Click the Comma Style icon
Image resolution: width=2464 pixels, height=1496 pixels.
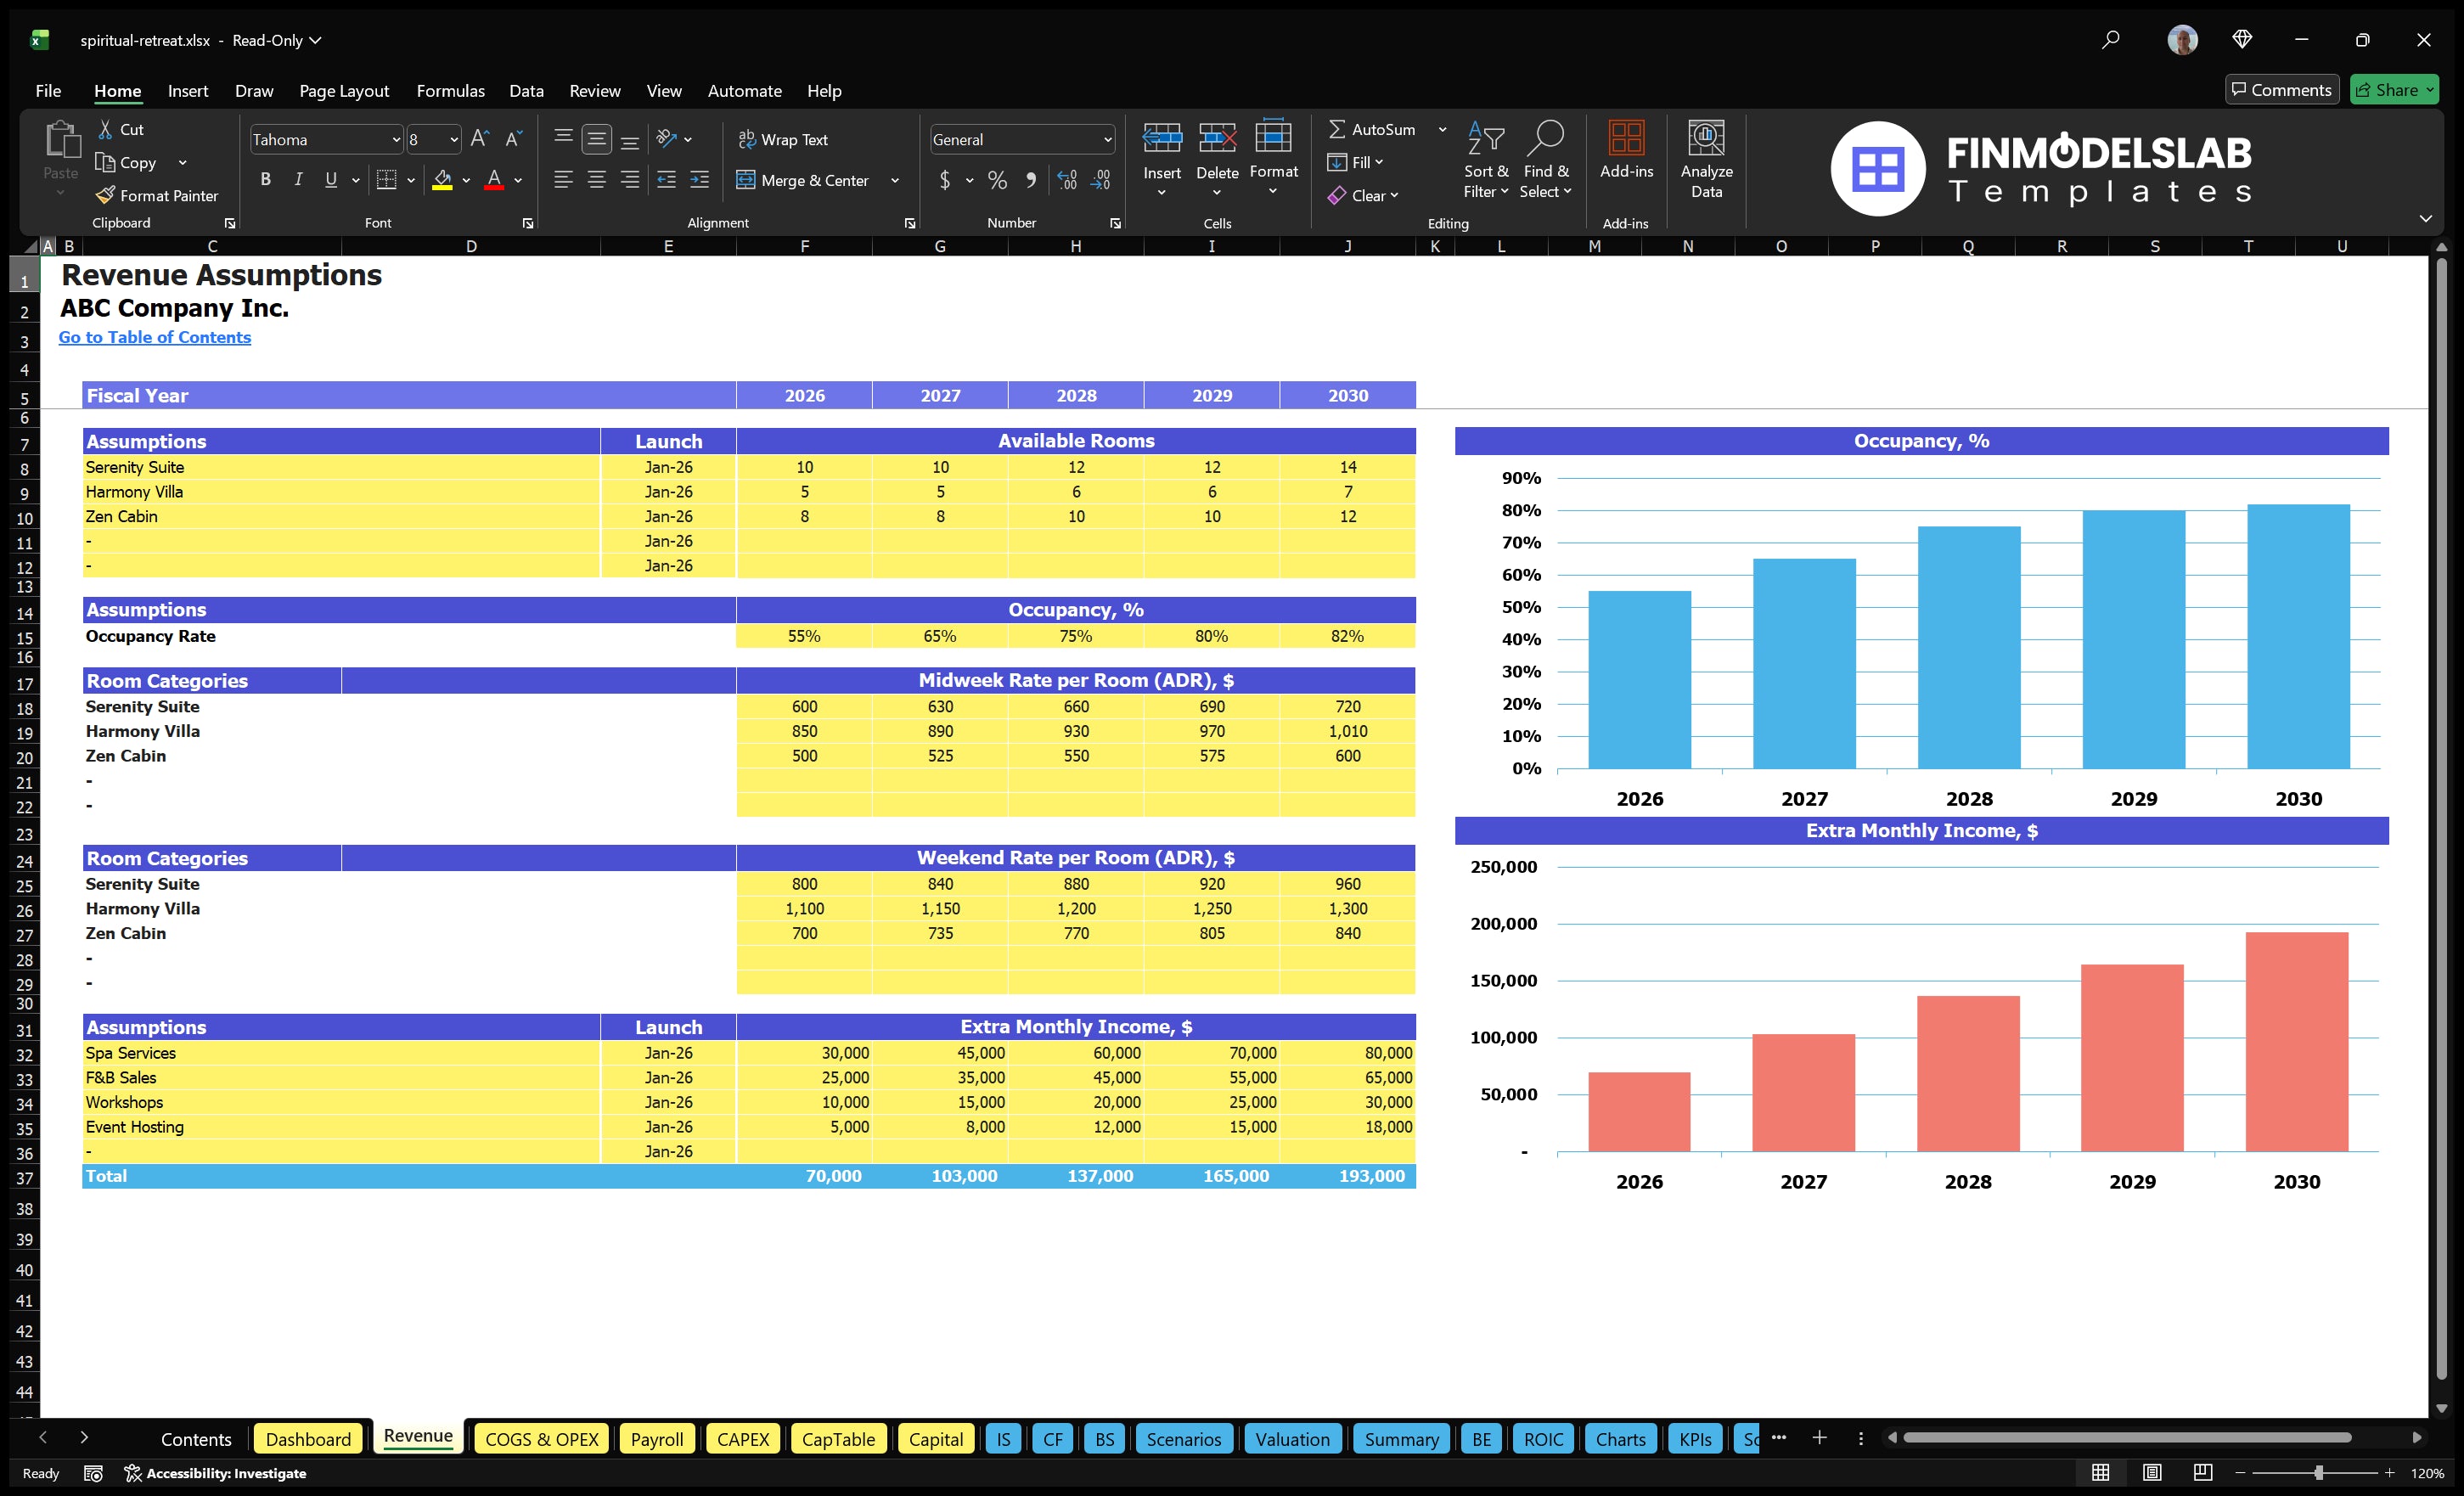1031,180
